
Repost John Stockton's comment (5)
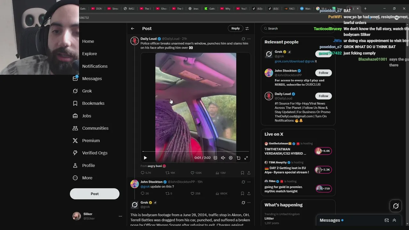click(169, 193)
